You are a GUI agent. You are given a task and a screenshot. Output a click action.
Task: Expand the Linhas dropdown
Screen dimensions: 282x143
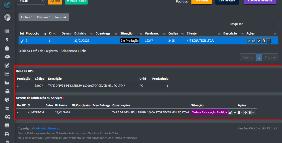coord(26,17)
